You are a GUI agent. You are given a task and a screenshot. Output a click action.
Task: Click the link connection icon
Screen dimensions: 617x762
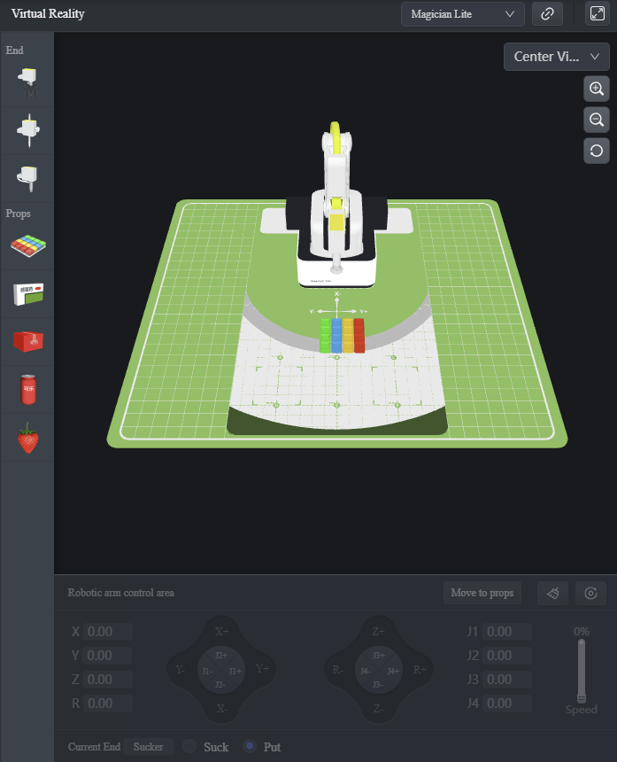pos(548,14)
